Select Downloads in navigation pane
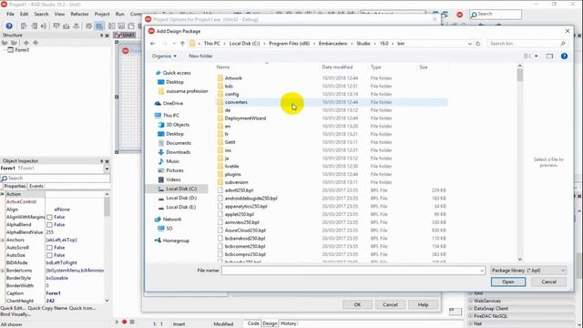 (179, 152)
